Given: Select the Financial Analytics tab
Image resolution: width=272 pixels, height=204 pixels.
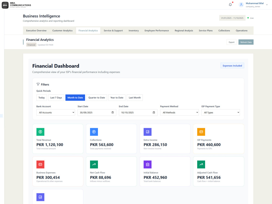Looking at the screenshot, I should 88,30.
